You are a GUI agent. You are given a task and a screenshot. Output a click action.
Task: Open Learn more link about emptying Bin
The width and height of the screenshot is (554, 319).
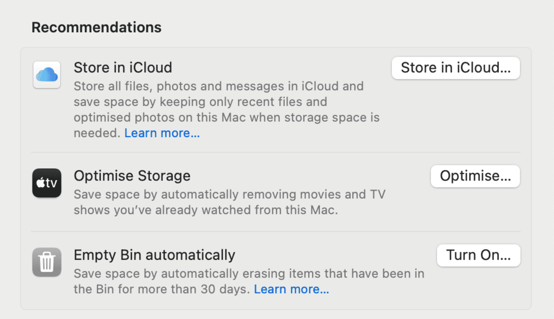pyautogui.click(x=291, y=289)
